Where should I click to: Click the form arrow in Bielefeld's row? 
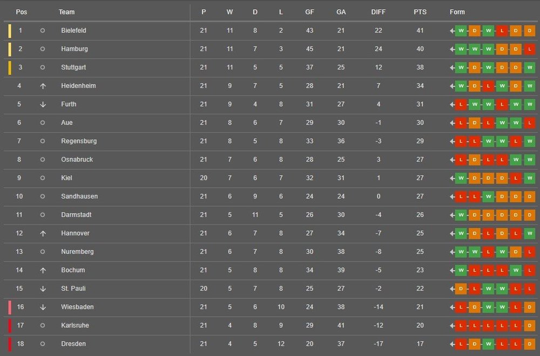click(452, 31)
